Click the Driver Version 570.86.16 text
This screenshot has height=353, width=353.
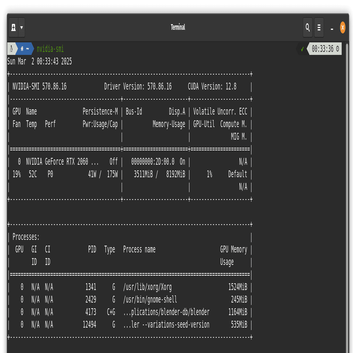[x=138, y=87]
